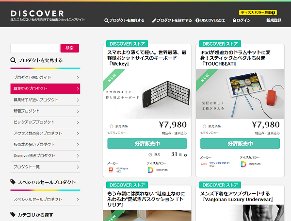Select 募集中のプロダクト in sidebar menu
Screen dimensions: 291x221
(45, 89)
